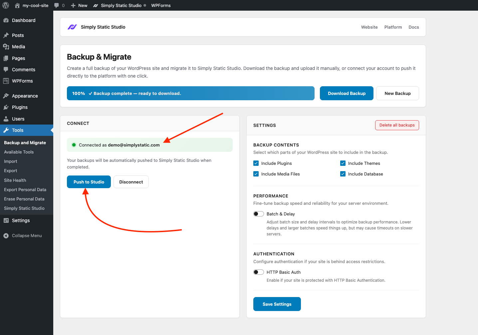Click Collapse Menu label

click(x=27, y=235)
